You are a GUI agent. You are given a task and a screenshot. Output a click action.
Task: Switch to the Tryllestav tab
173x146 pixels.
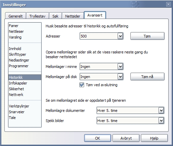(38, 16)
